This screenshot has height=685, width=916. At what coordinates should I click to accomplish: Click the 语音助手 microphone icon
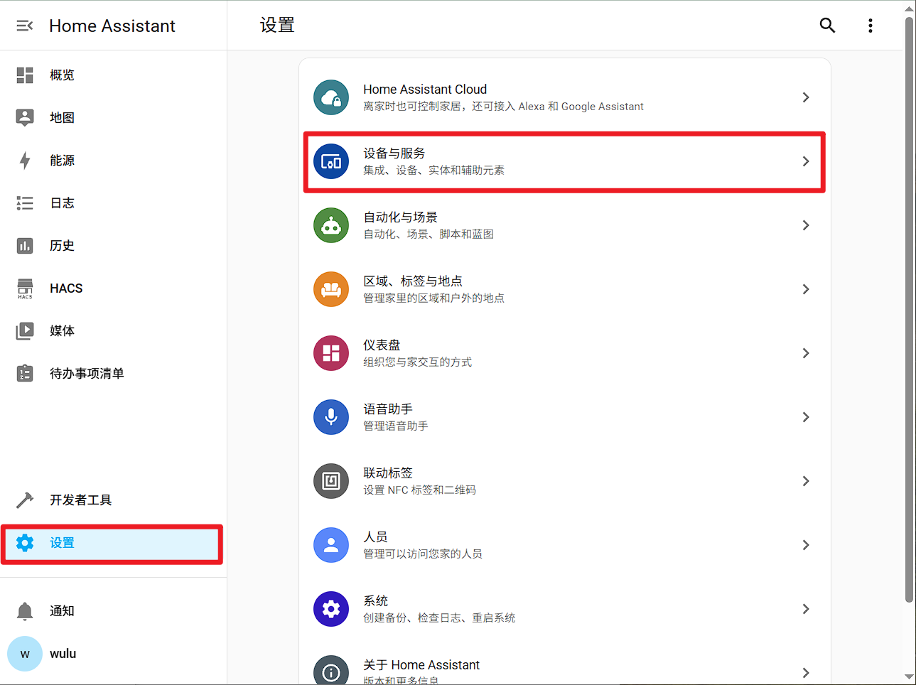(331, 417)
